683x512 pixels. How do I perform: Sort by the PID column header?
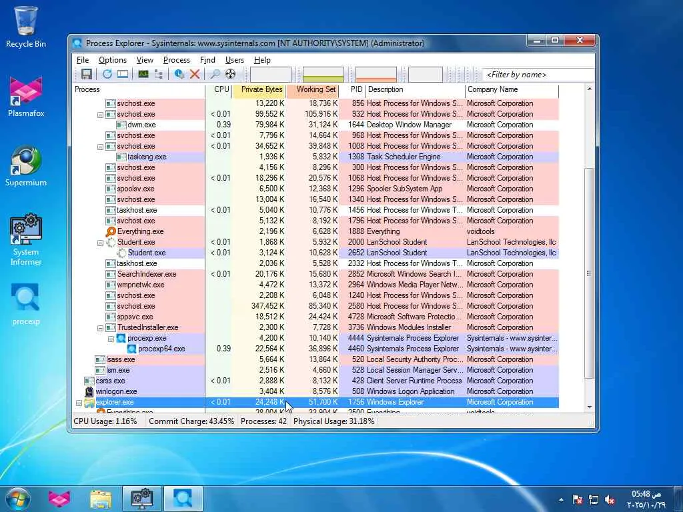[352, 90]
